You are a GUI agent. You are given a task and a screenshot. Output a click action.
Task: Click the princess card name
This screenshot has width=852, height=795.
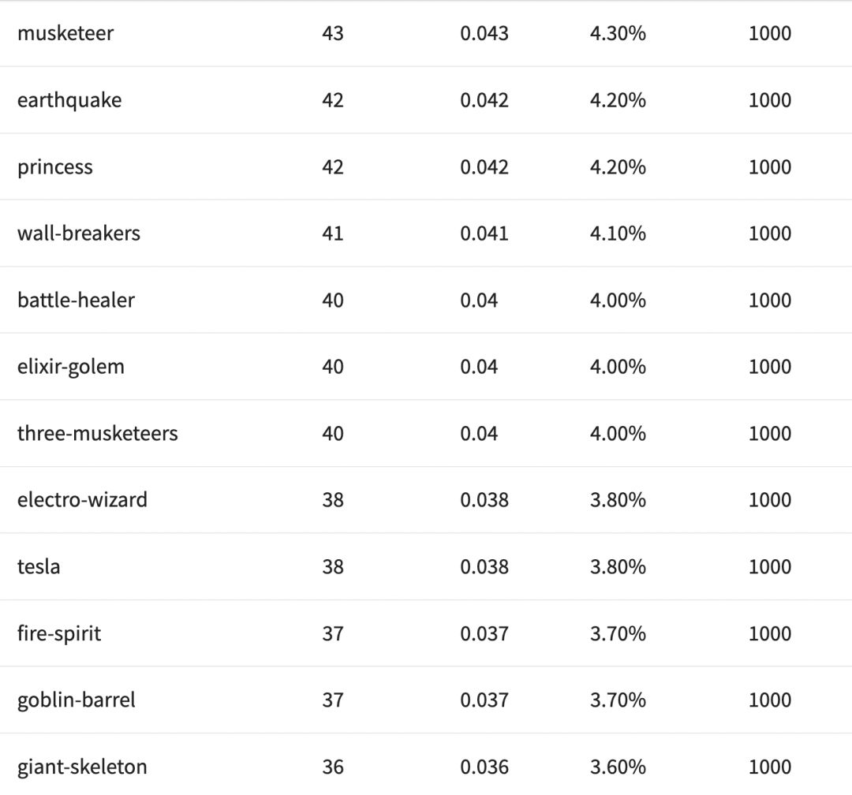click(55, 167)
